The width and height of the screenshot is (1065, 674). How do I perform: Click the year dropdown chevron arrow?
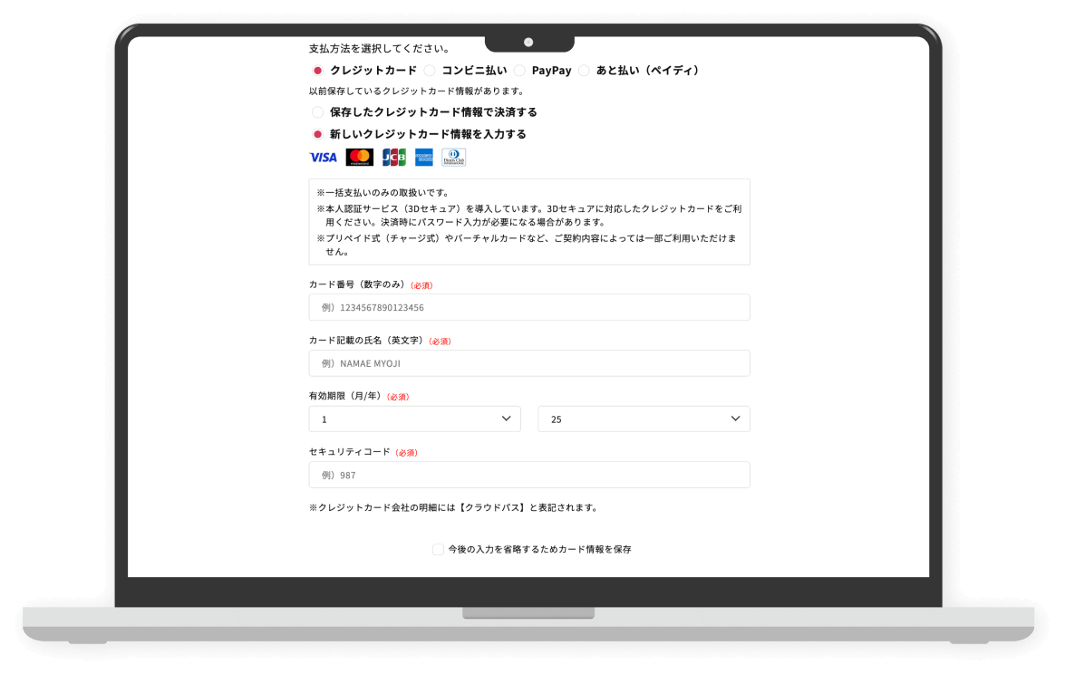(735, 419)
